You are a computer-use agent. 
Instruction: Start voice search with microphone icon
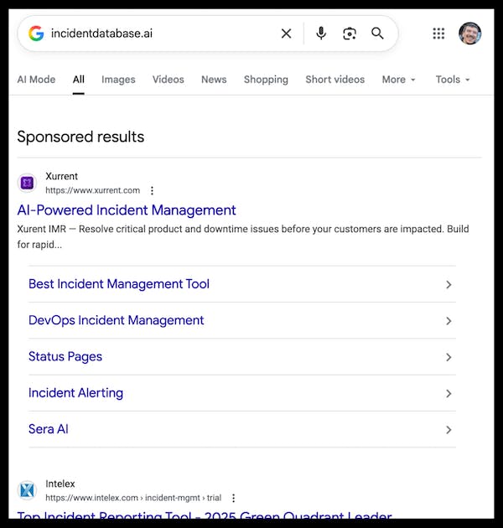(x=321, y=34)
